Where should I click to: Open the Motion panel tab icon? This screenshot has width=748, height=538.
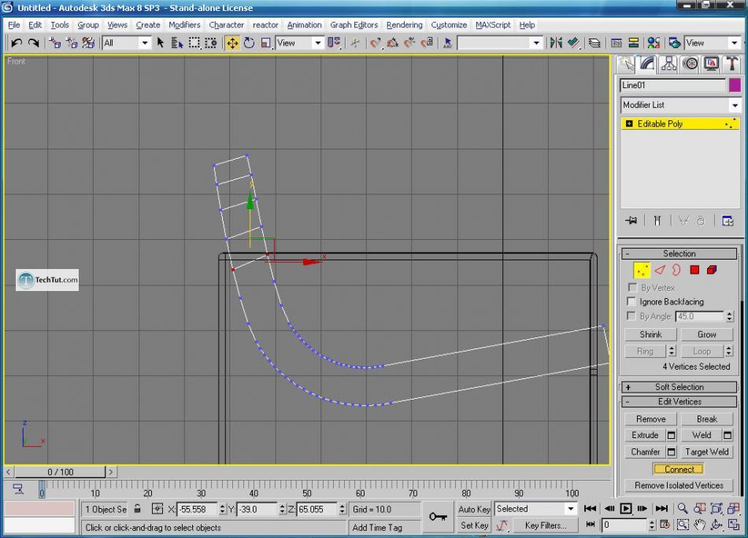click(691, 64)
